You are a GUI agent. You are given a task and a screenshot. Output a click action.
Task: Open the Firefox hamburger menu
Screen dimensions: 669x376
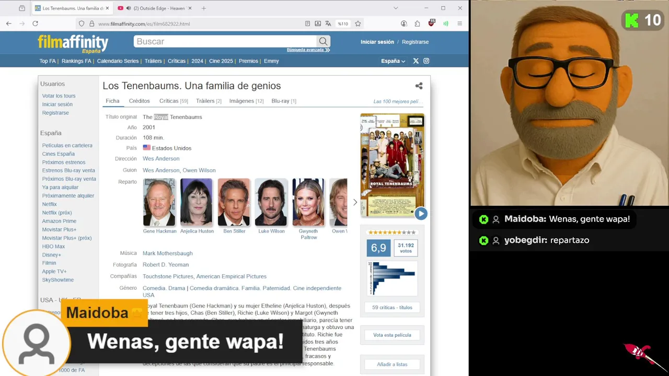click(x=460, y=23)
